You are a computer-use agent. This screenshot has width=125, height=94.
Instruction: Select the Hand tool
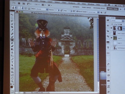click(12, 78)
